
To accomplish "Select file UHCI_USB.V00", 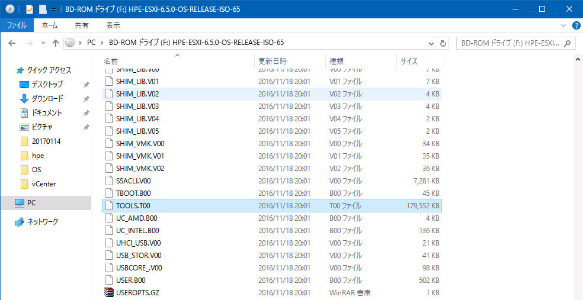I will point(272,243).
